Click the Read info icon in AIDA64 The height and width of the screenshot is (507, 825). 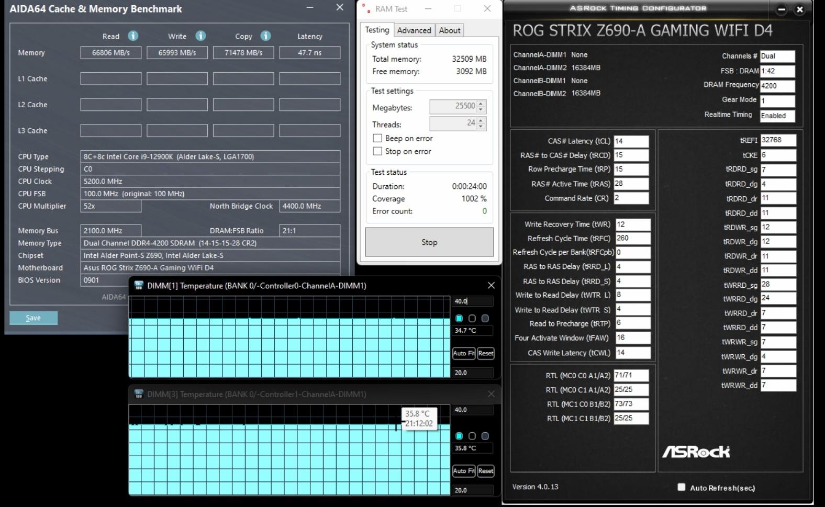133,36
